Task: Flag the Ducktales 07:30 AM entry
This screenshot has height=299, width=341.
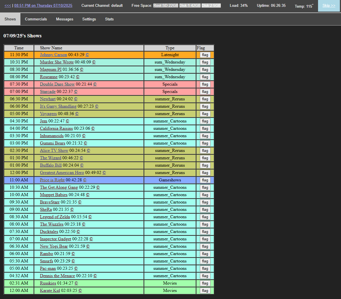Action: [205, 232]
